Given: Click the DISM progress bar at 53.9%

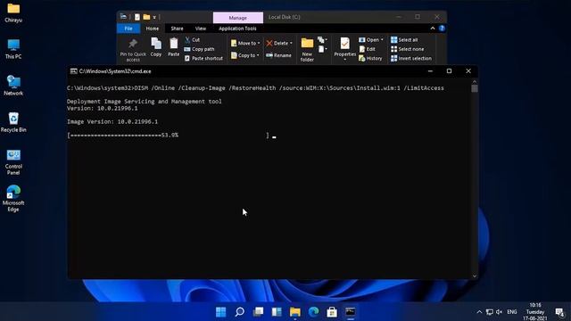Looking at the screenshot, I should (168, 136).
